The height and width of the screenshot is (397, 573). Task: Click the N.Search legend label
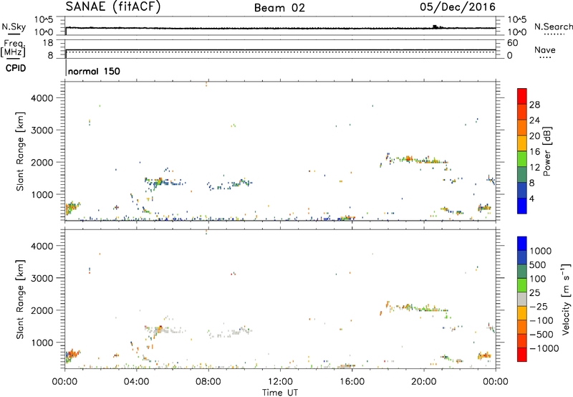(x=553, y=27)
